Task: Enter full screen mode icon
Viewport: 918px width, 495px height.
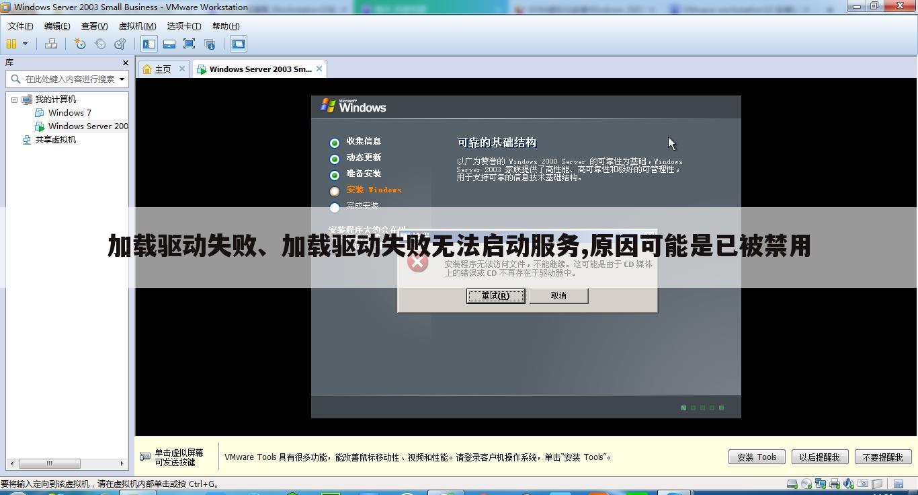Action: pos(189,44)
